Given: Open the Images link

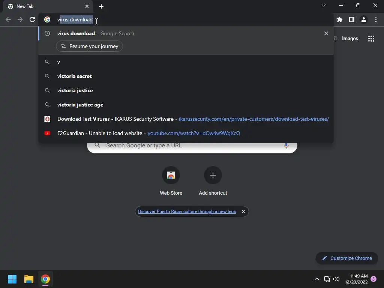Looking at the screenshot, I should (x=350, y=39).
